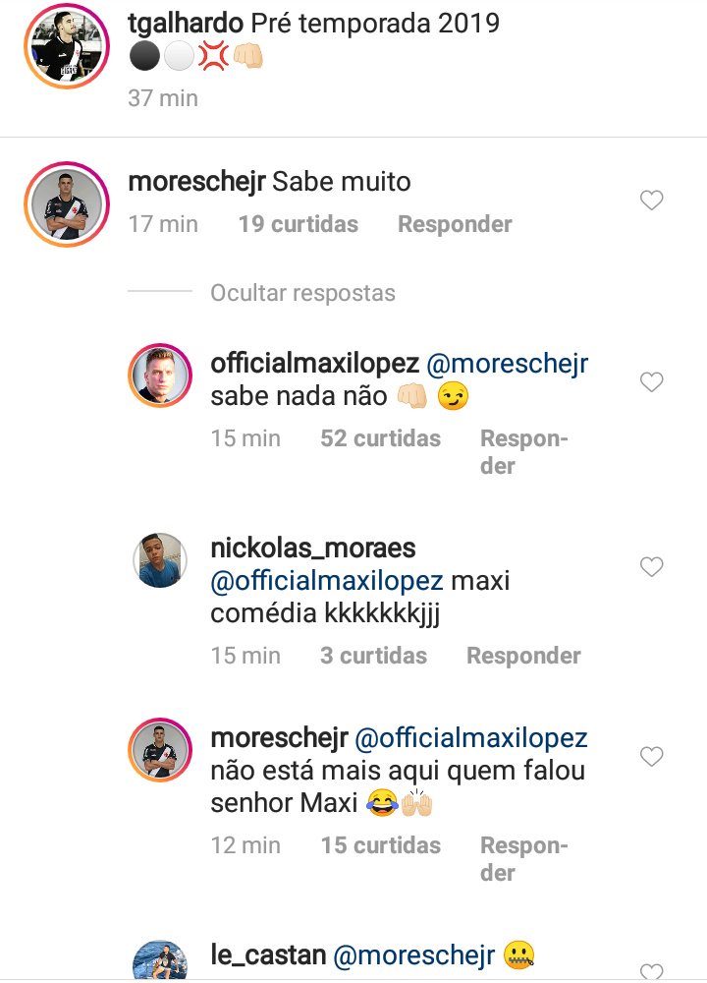Like moreschejr's 'Sabe muito' comment
Image resolution: width=707 pixels, height=983 pixels.
(x=651, y=202)
